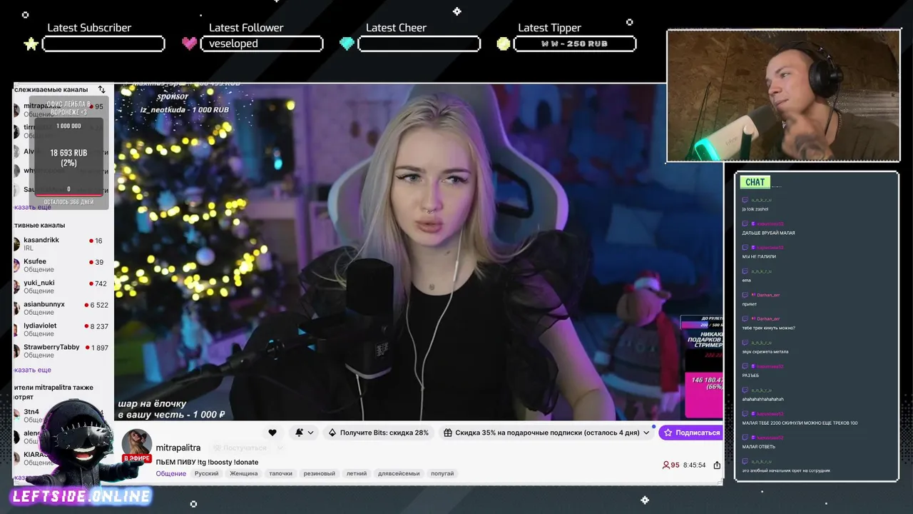Open asianbunnyx channel avatar
The width and height of the screenshot is (913, 514).
pos(17,308)
